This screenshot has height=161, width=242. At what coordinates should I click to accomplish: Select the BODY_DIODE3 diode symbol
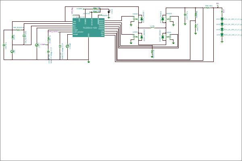click(x=163, y=37)
